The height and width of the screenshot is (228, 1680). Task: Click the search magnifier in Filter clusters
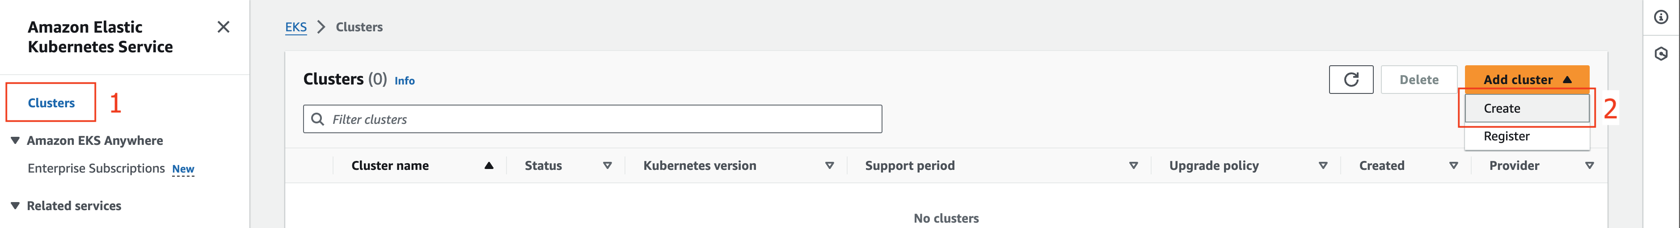[x=317, y=119]
